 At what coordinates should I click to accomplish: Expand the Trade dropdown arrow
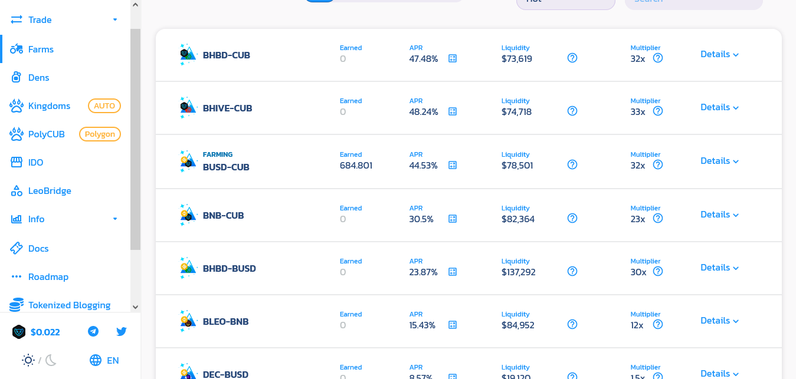click(115, 20)
